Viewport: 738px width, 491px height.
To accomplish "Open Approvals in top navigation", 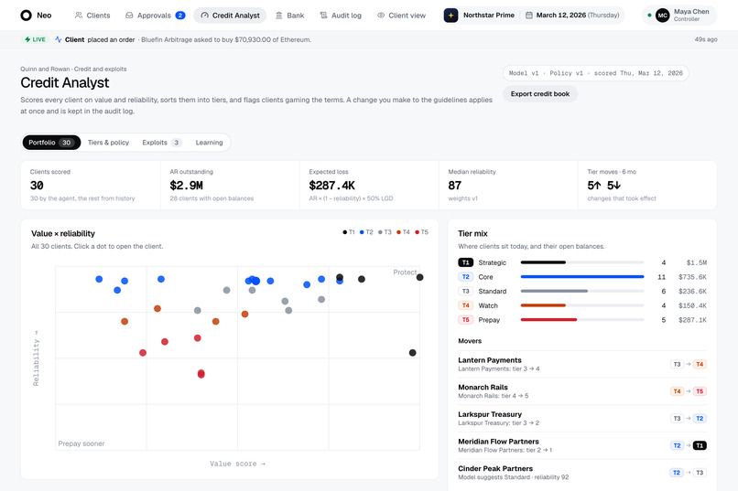I will click(x=155, y=16).
